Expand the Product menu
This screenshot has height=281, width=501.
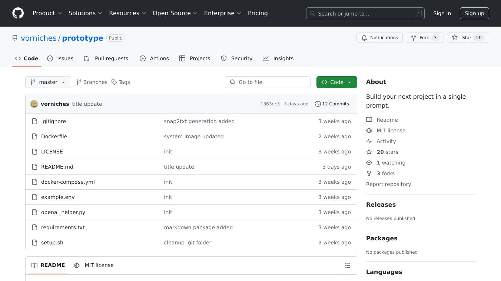[47, 13]
